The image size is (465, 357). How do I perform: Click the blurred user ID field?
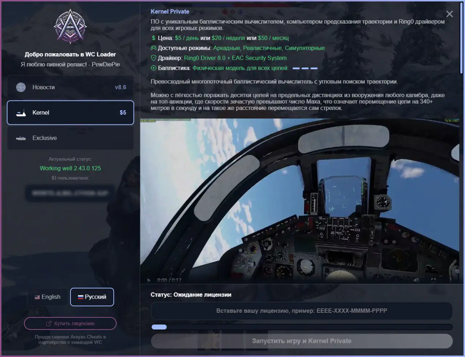click(x=70, y=193)
